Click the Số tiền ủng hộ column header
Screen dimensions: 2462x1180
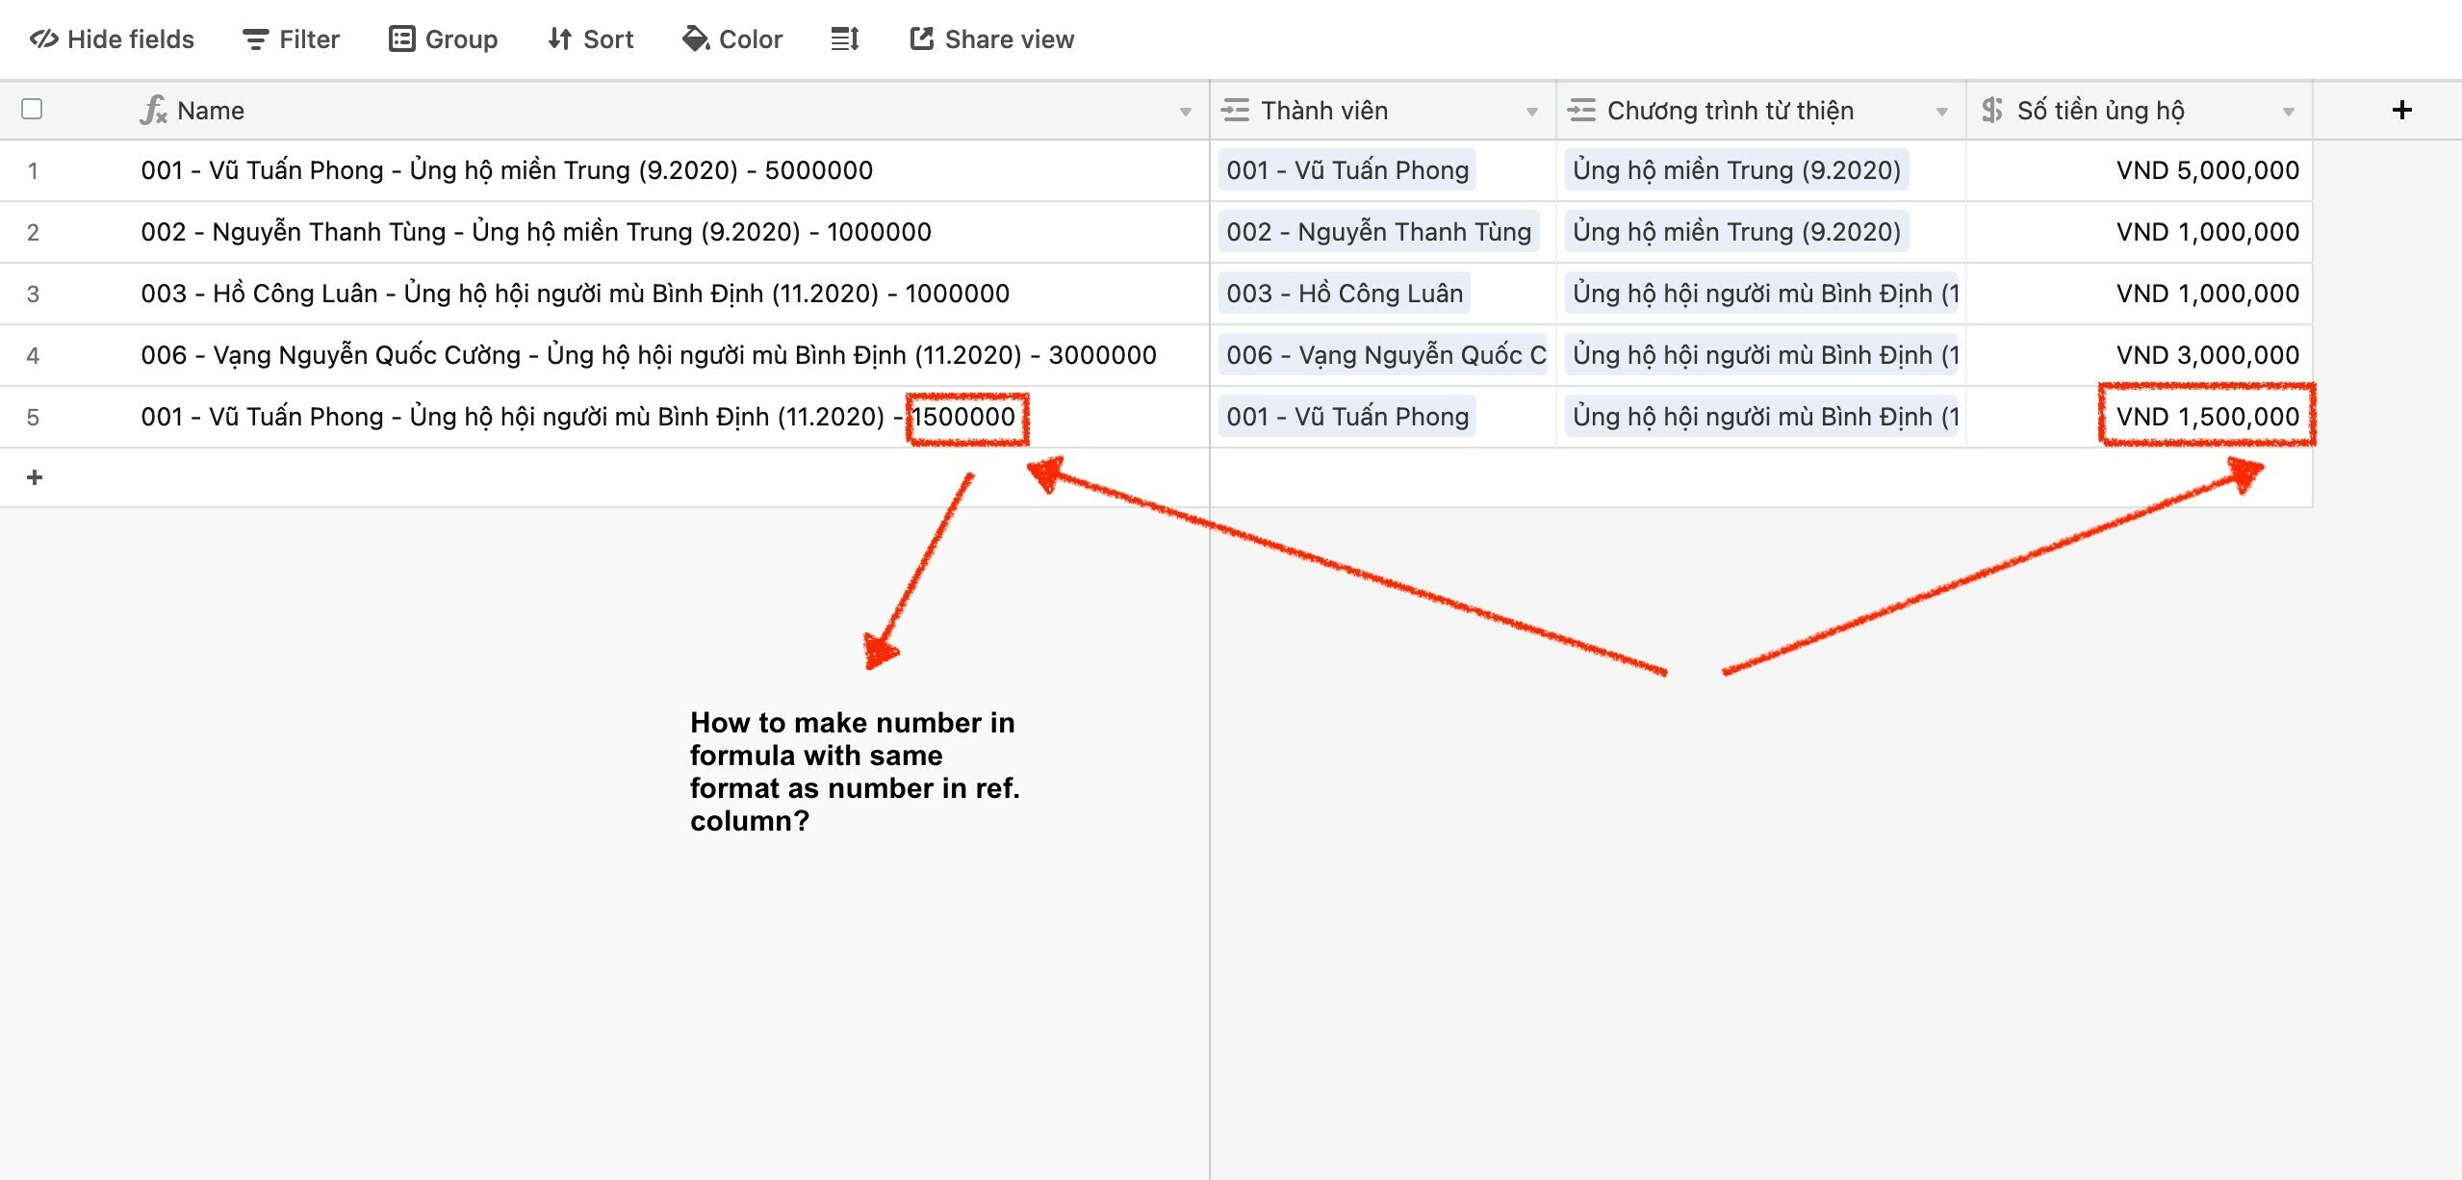tap(2140, 111)
